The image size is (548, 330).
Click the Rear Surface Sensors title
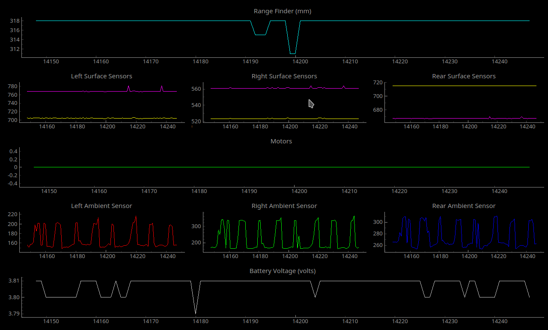(464, 76)
